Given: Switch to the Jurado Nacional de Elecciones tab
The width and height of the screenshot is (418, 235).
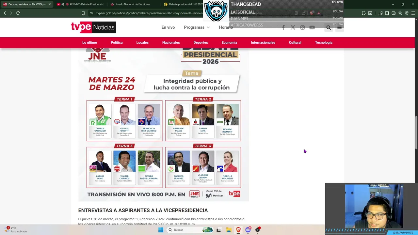Looking at the screenshot, I should pyautogui.click(x=134, y=4).
